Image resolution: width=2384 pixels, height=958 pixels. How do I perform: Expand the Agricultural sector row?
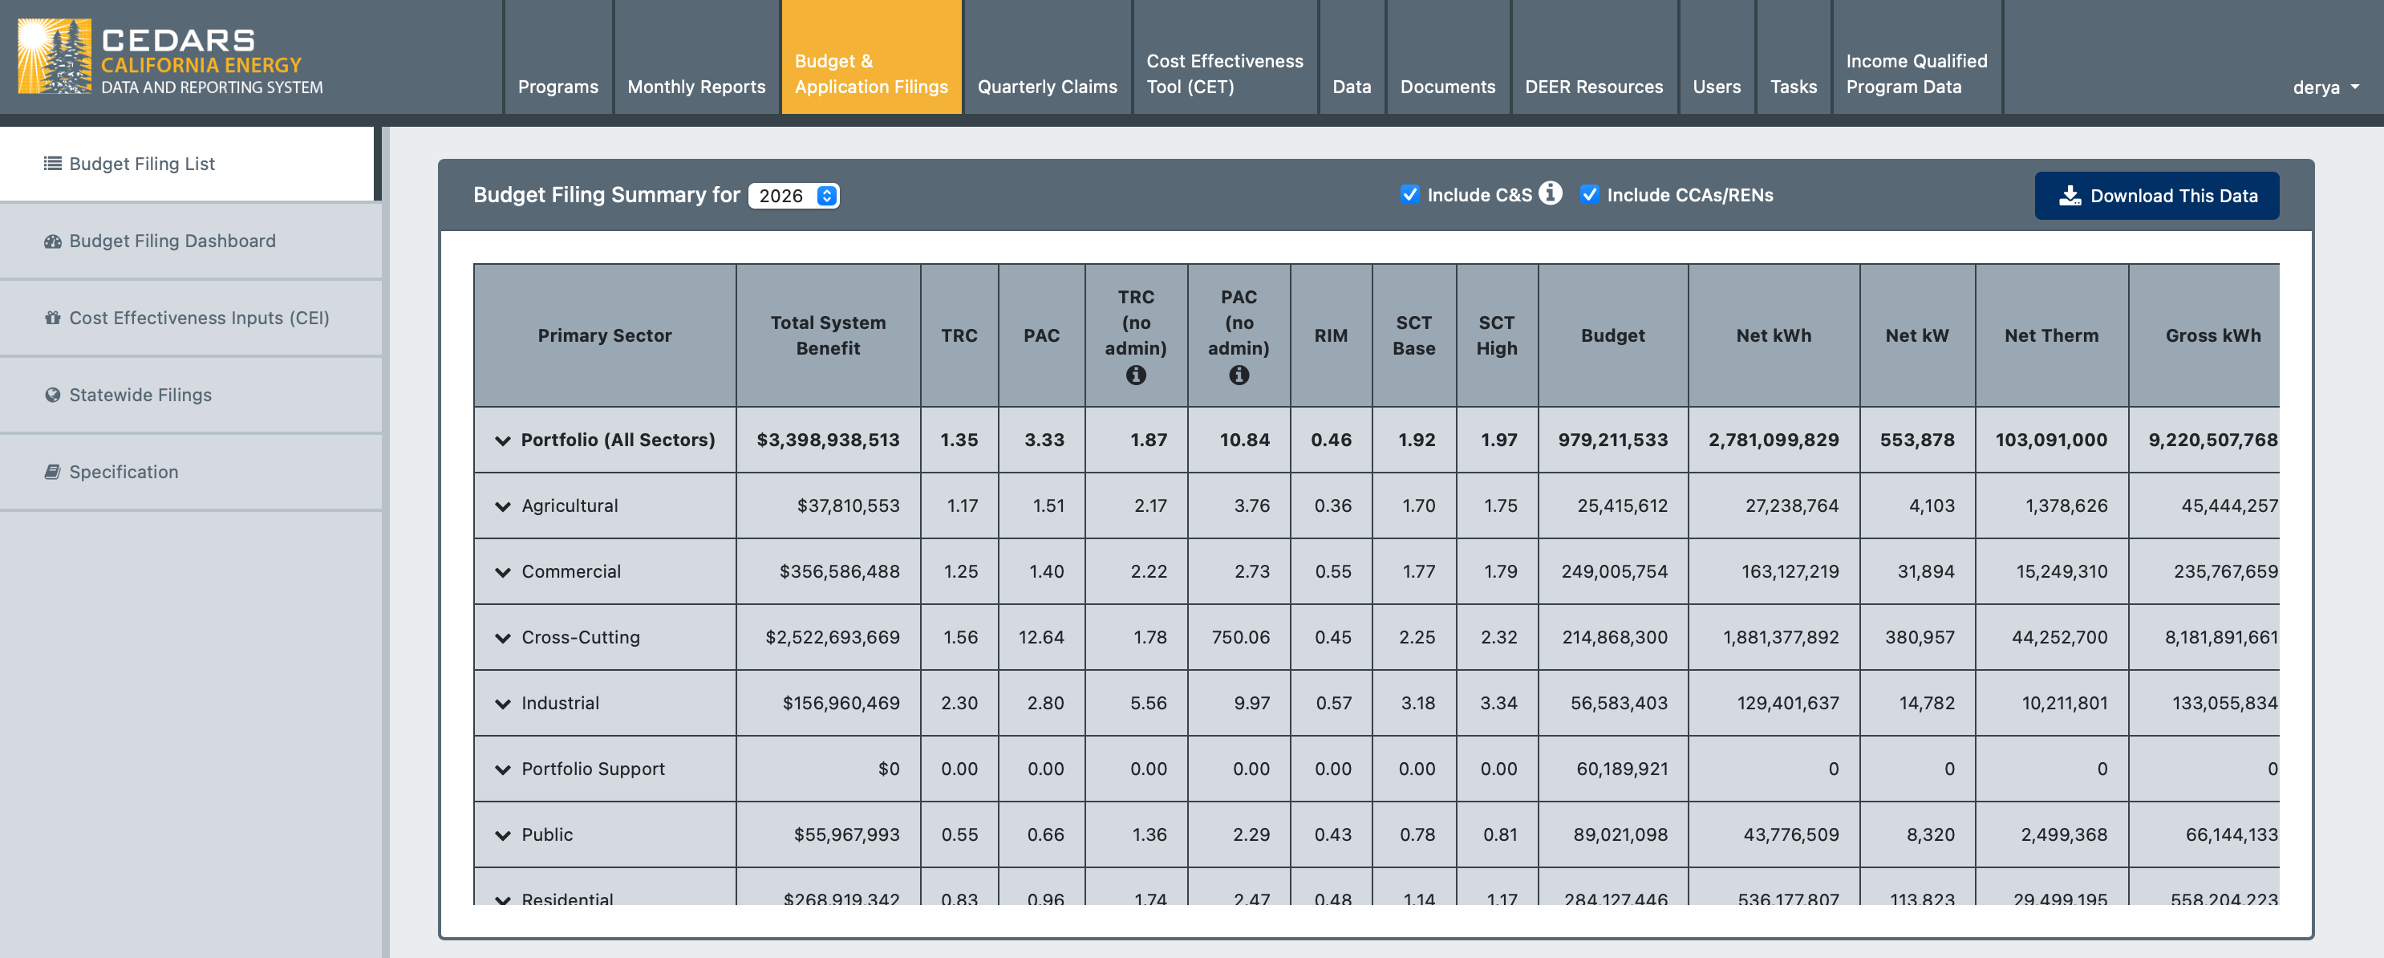point(502,506)
